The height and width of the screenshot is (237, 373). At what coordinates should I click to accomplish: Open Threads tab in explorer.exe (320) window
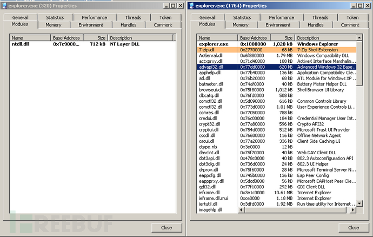[x=134, y=17]
